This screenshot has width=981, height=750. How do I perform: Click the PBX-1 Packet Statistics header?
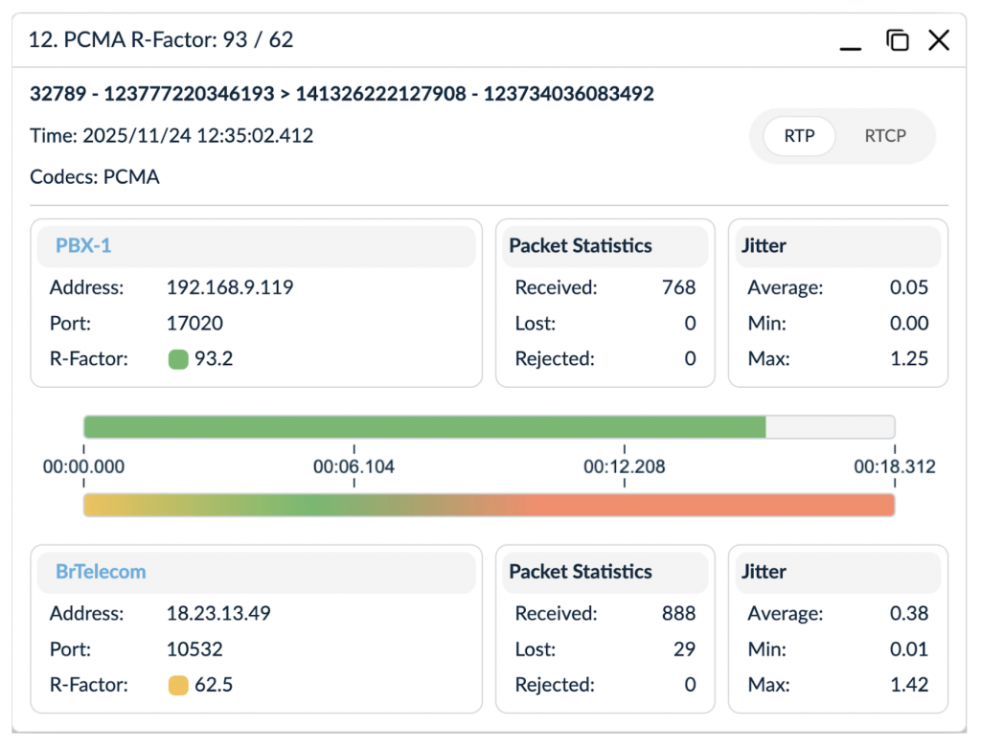click(581, 246)
